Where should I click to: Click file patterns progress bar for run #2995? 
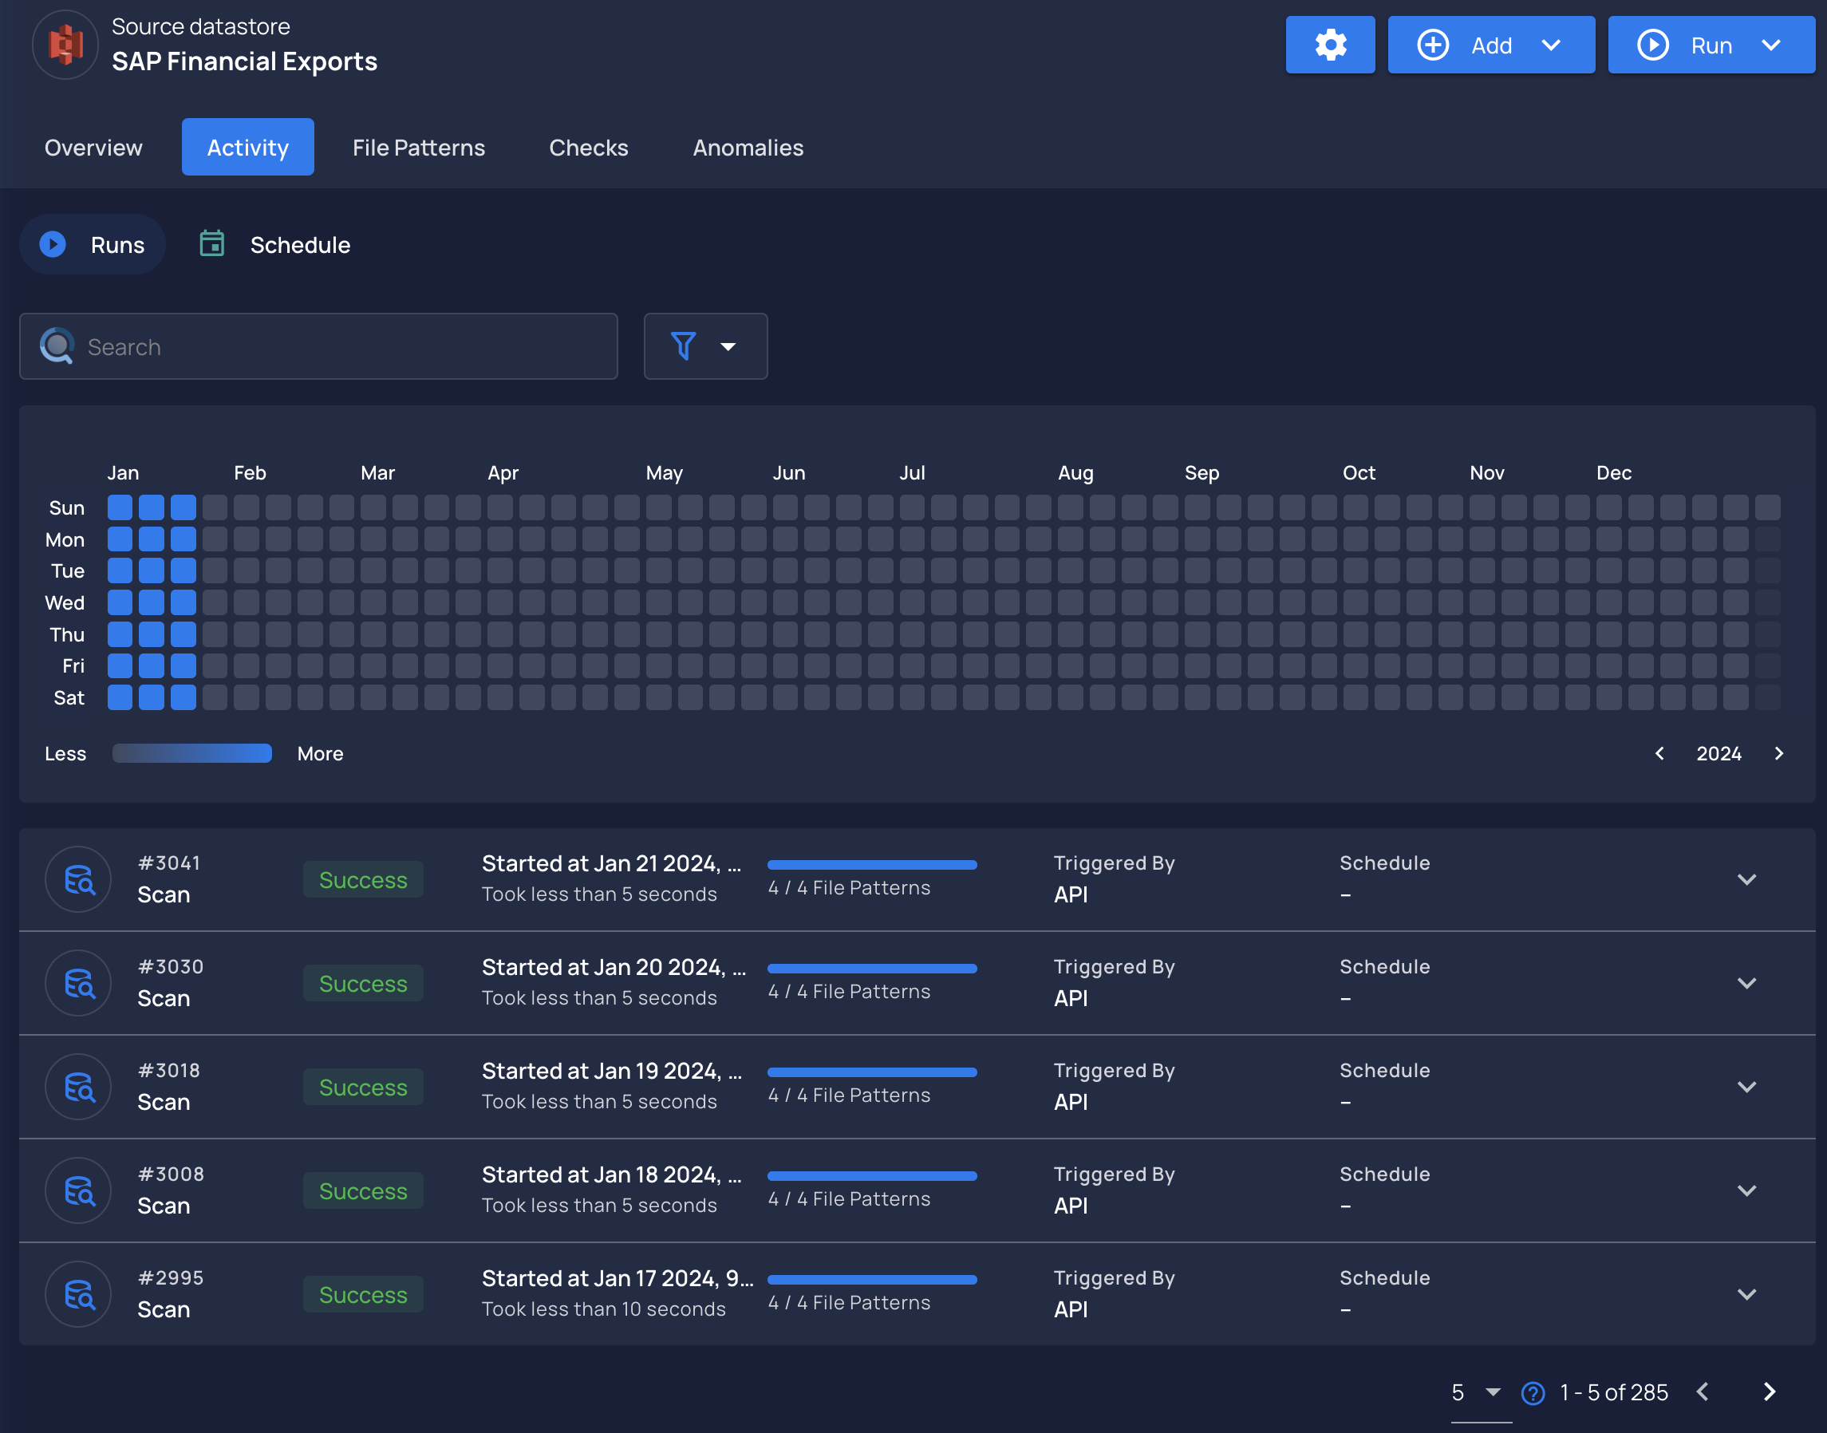[x=871, y=1280]
